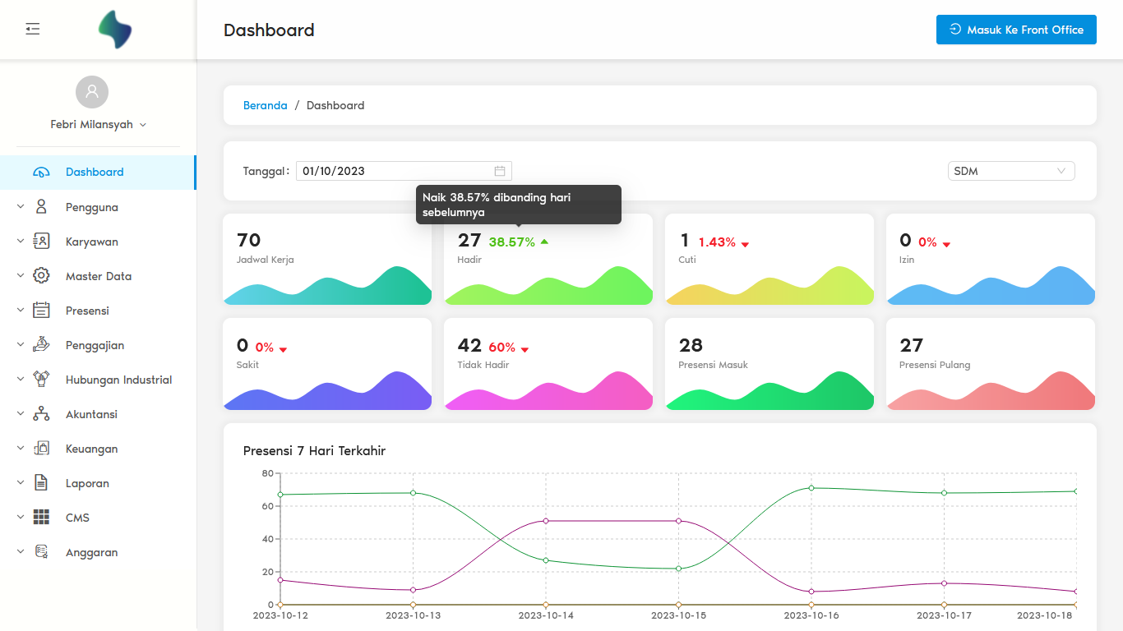Expand the Presensi menu chevron
Viewport: 1123px width, 631px height.
click(x=21, y=311)
